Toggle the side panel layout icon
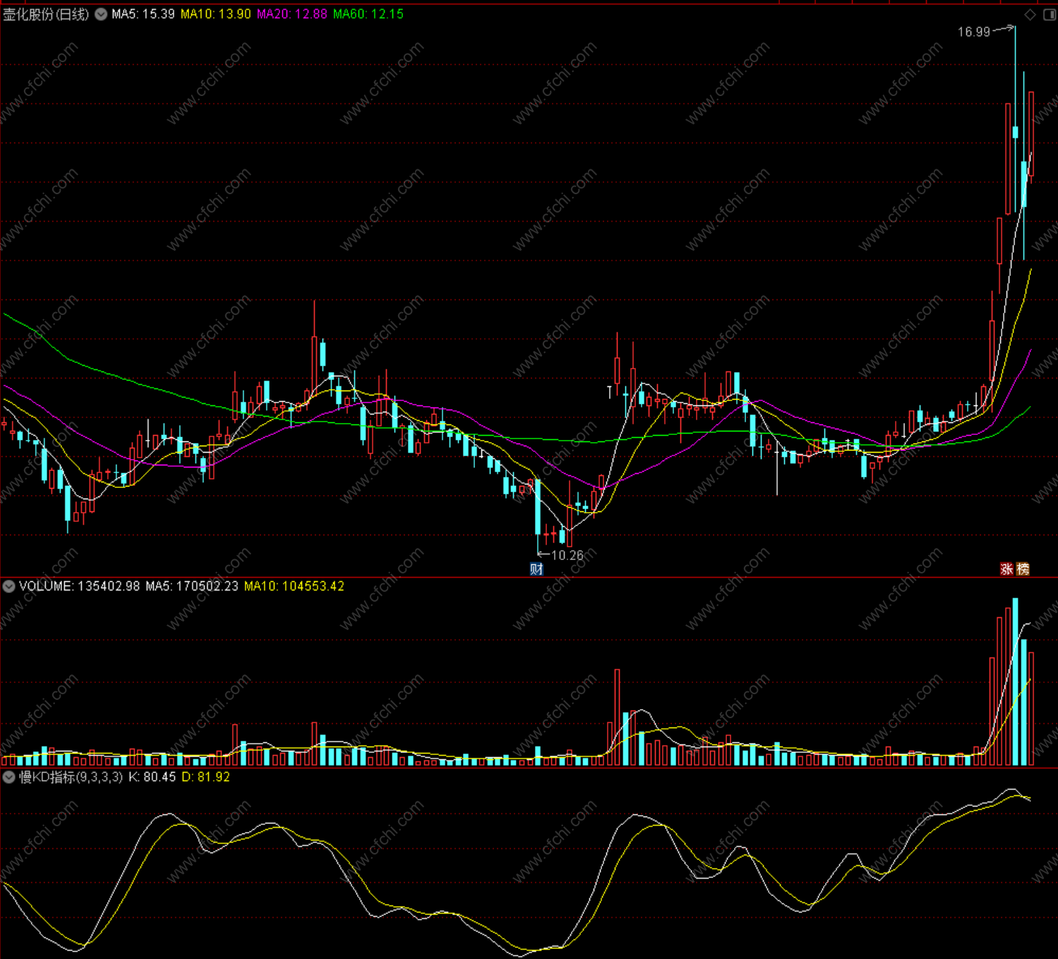The height and width of the screenshot is (959, 1058). (1050, 15)
